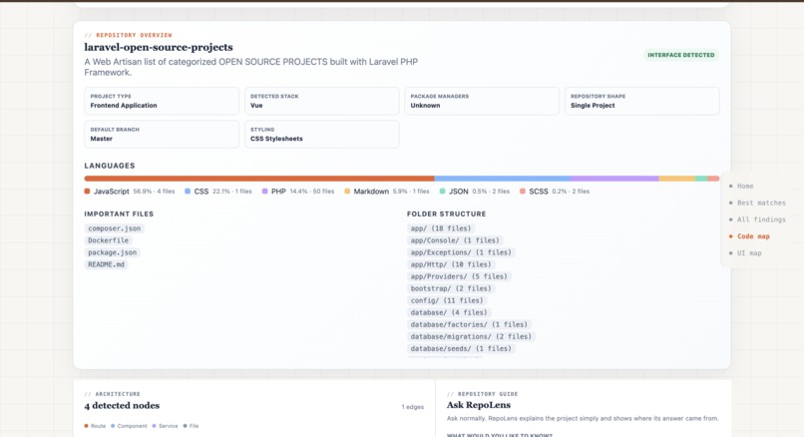This screenshot has width=804, height=437.
Task: Select app/Providers/ (5 files) folder
Action: click(x=459, y=276)
